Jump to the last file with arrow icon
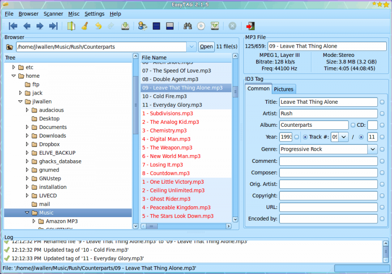The width and height of the screenshot is (392, 274). [53, 26]
